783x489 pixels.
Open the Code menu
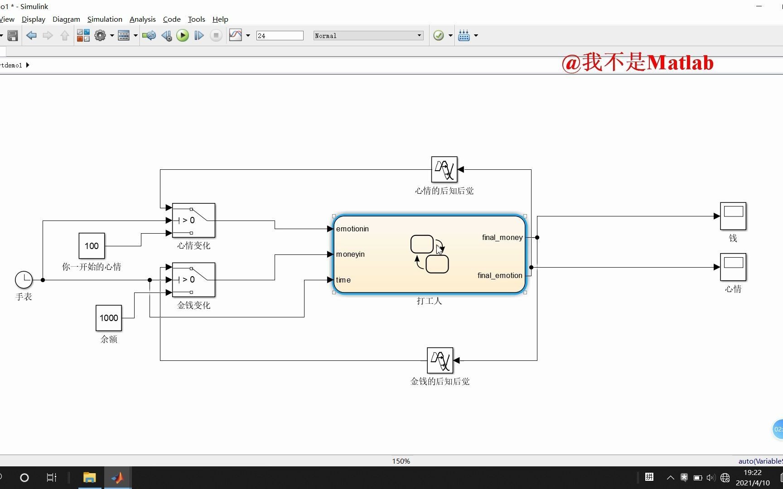pos(171,19)
